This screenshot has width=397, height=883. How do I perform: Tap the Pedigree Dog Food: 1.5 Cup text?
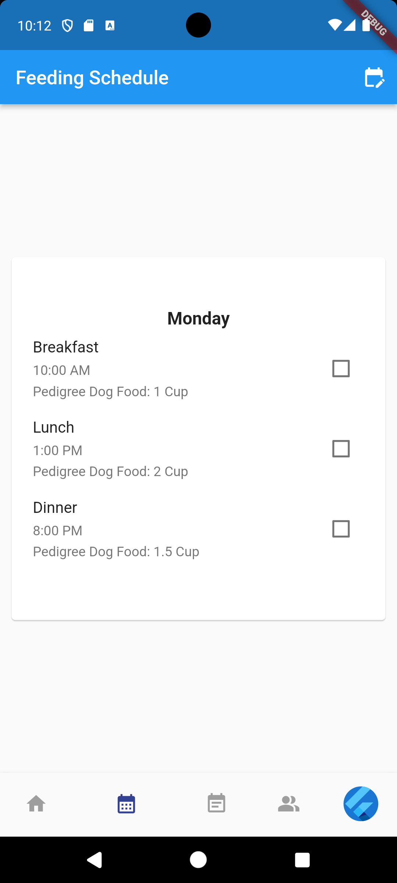(x=116, y=552)
